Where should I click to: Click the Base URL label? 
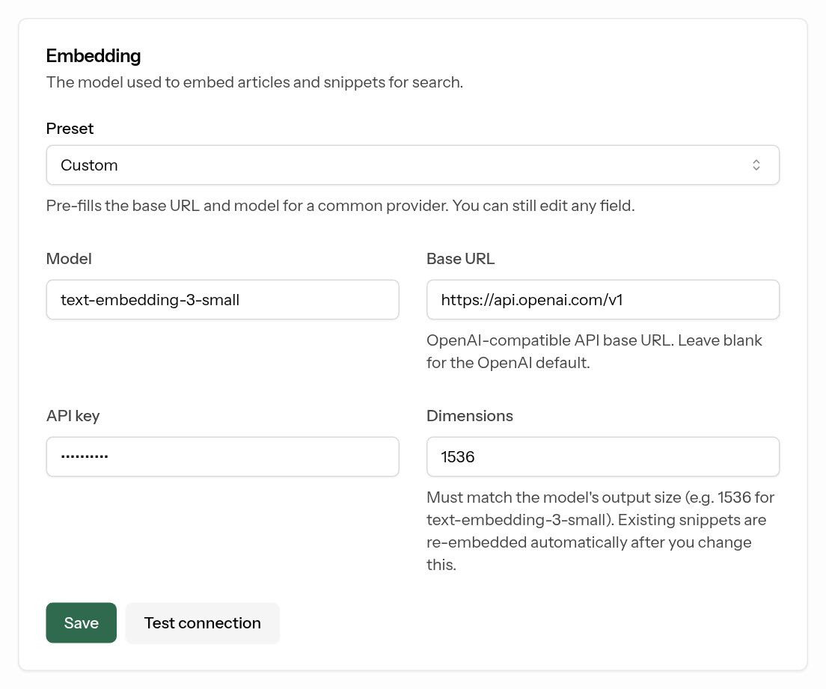pyautogui.click(x=460, y=259)
